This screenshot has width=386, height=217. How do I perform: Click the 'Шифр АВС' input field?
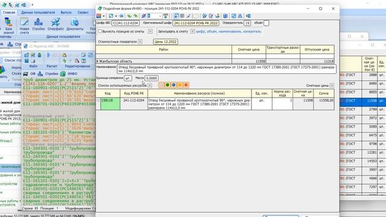(125, 23)
